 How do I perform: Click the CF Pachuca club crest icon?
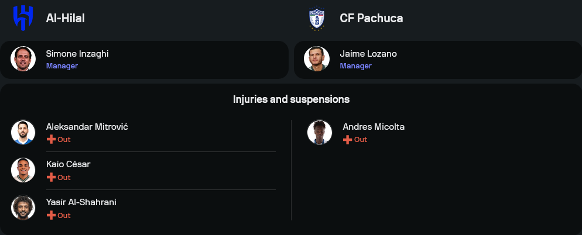(x=317, y=19)
